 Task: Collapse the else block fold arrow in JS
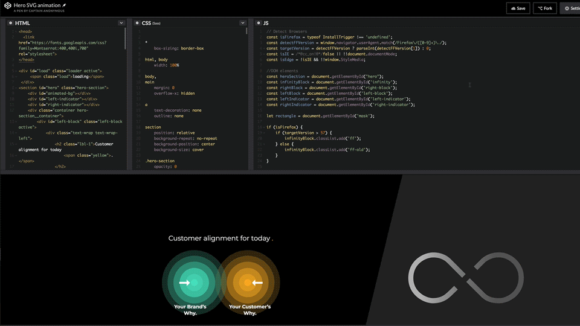pos(264,144)
